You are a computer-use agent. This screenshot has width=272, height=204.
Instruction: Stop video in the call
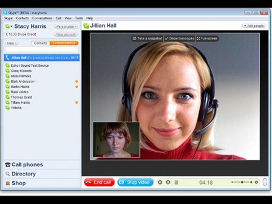(x=135, y=182)
